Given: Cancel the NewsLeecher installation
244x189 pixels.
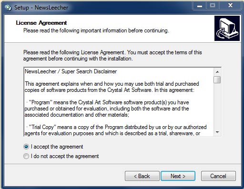Looking at the screenshot, I should (218, 176).
